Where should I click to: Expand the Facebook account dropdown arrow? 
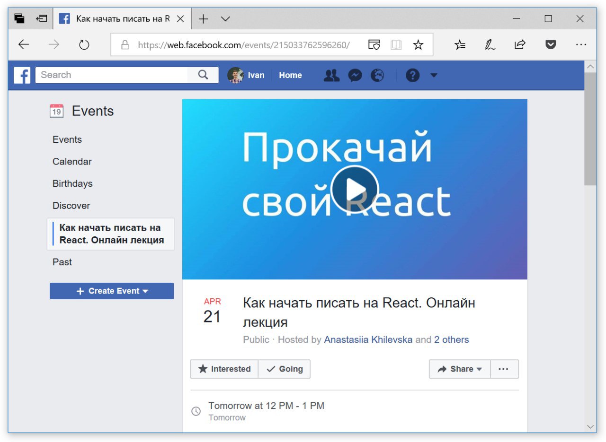434,75
